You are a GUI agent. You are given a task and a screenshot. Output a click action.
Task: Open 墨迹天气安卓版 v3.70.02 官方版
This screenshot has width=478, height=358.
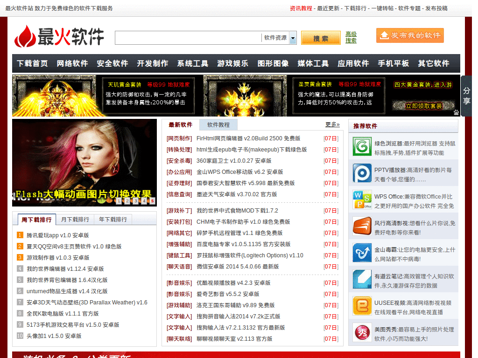[237, 194]
